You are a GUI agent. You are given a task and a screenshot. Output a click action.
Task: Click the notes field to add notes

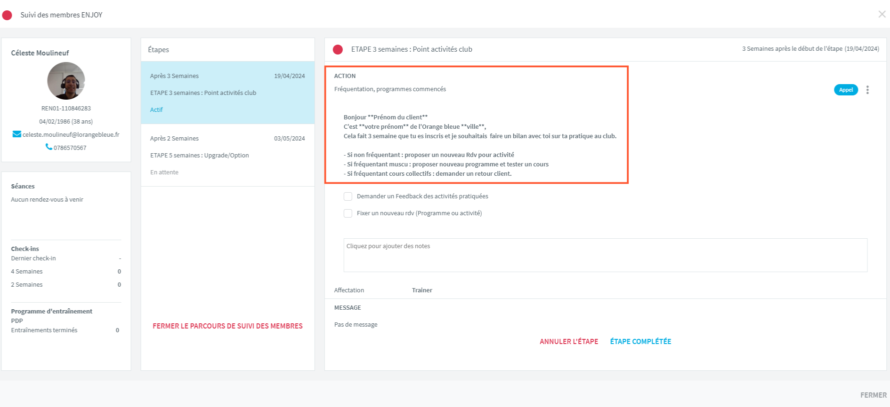point(605,255)
